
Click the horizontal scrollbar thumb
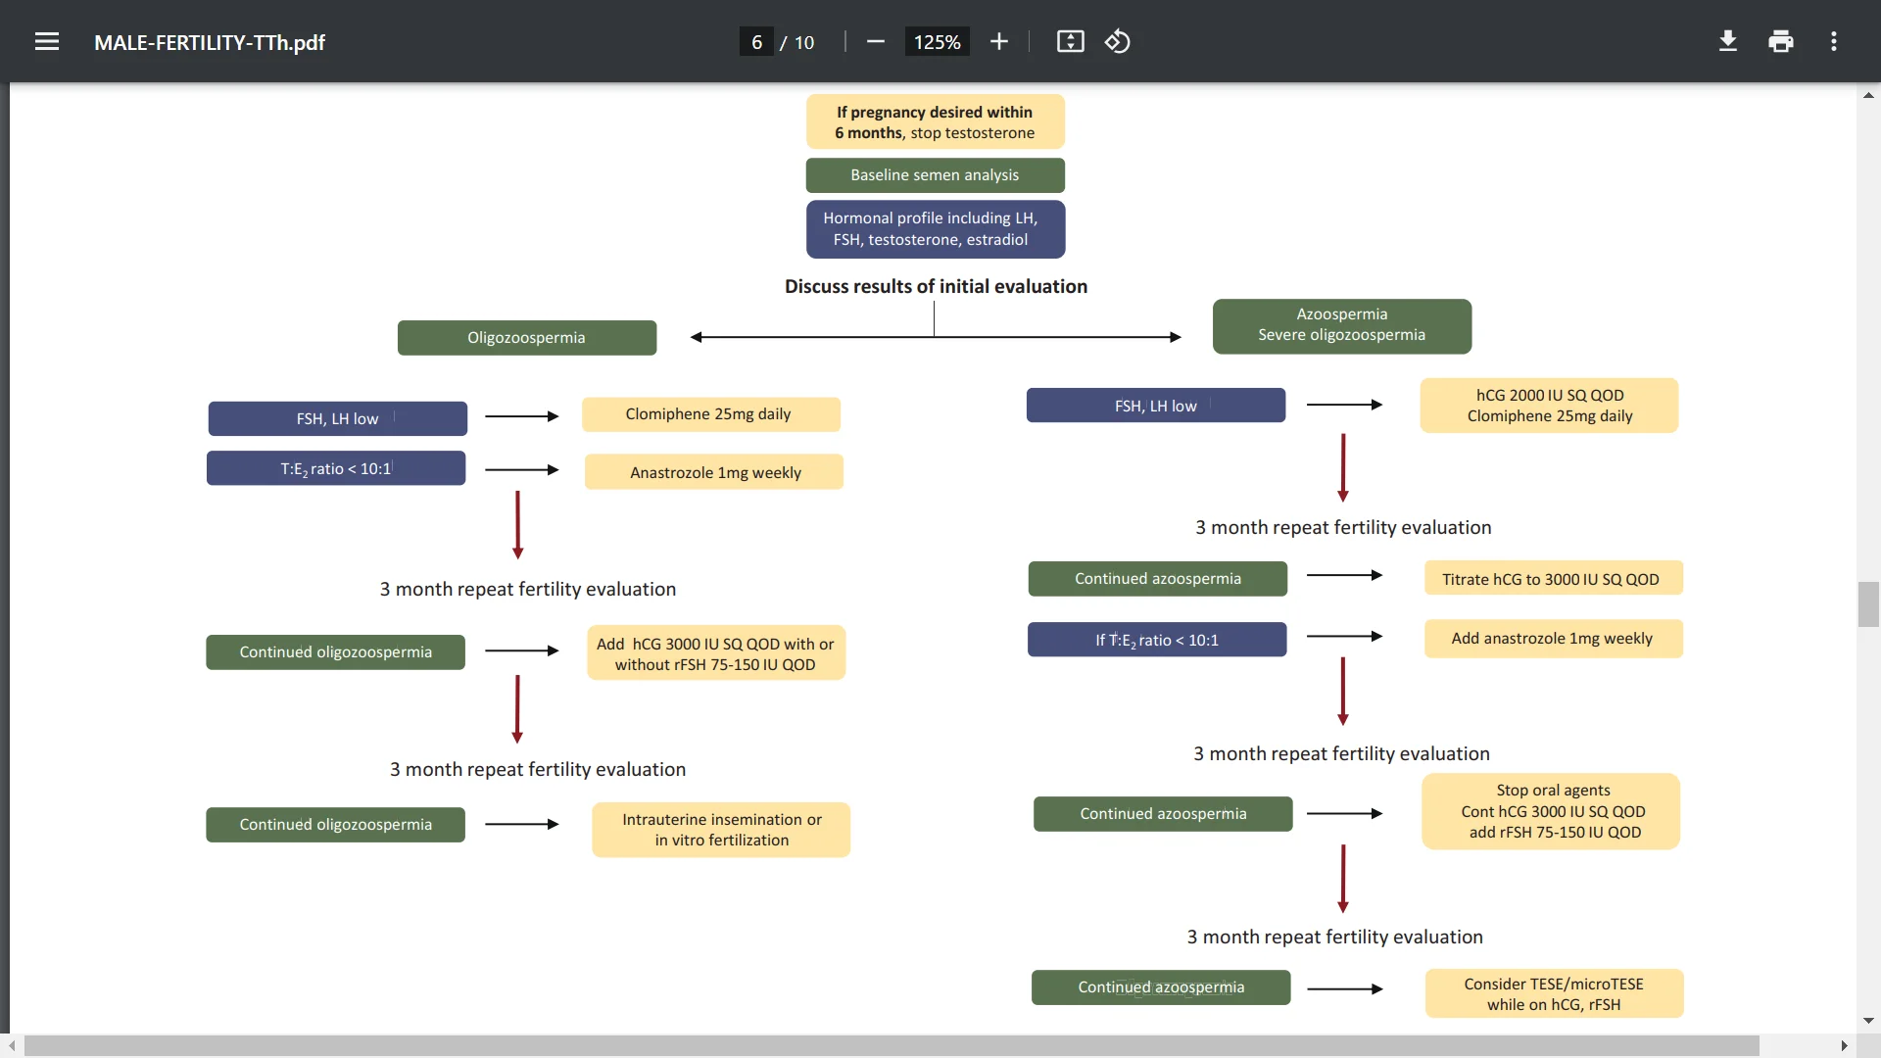[892, 1046]
